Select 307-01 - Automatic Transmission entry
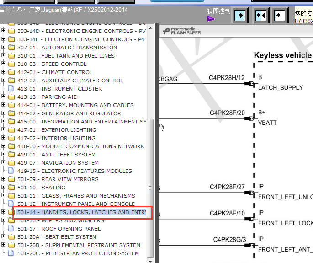 tap(67, 48)
